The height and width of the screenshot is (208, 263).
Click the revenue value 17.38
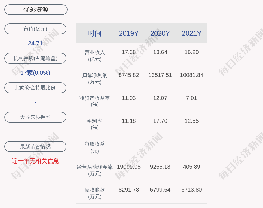pyautogui.click(x=129, y=52)
